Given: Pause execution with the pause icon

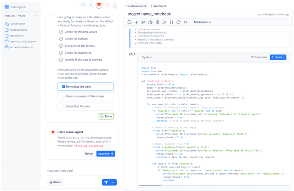Looking at the screenshot, I should 171,22.
